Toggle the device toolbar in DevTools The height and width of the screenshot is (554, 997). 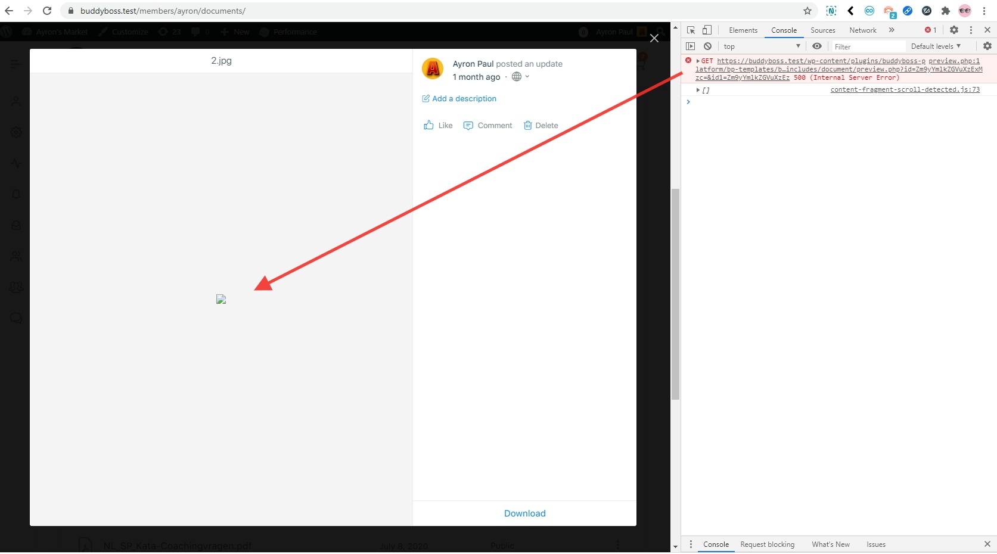[x=707, y=30]
